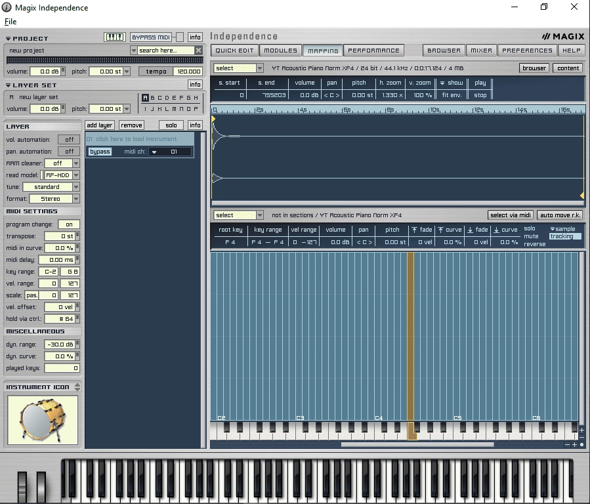Toggle vol. automation off button

(69, 140)
